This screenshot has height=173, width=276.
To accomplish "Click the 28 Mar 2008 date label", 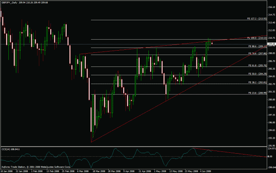I will click(114, 171).
